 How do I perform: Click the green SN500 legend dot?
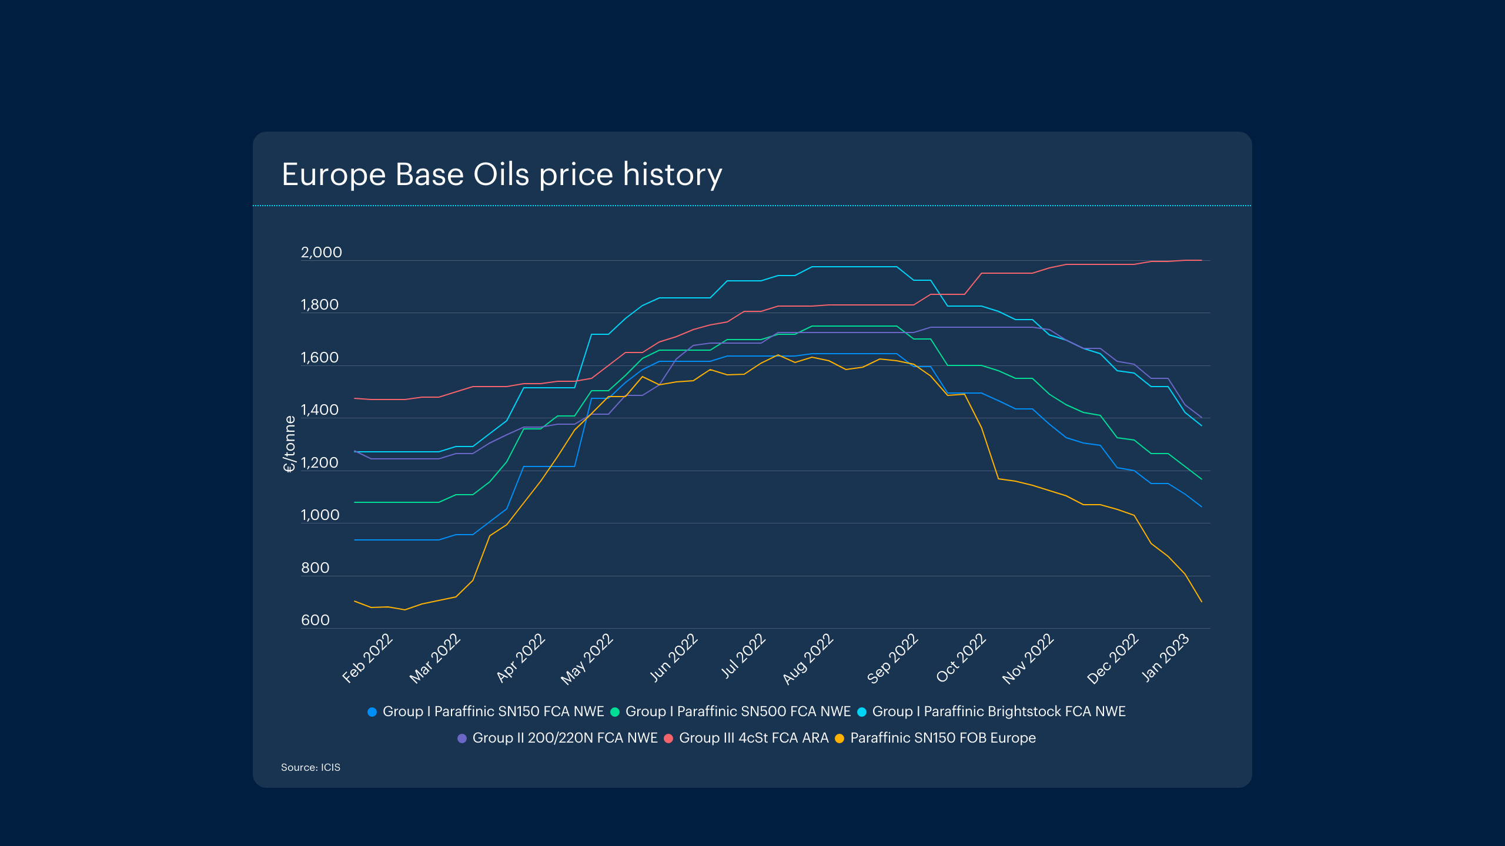615,712
